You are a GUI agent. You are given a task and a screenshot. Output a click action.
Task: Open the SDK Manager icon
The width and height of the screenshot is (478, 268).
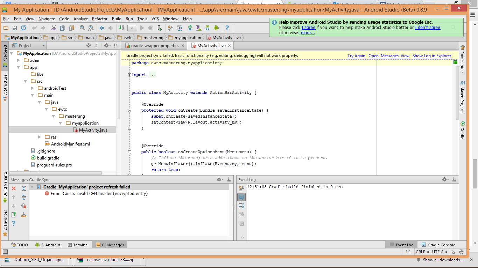pyautogui.click(x=208, y=28)
